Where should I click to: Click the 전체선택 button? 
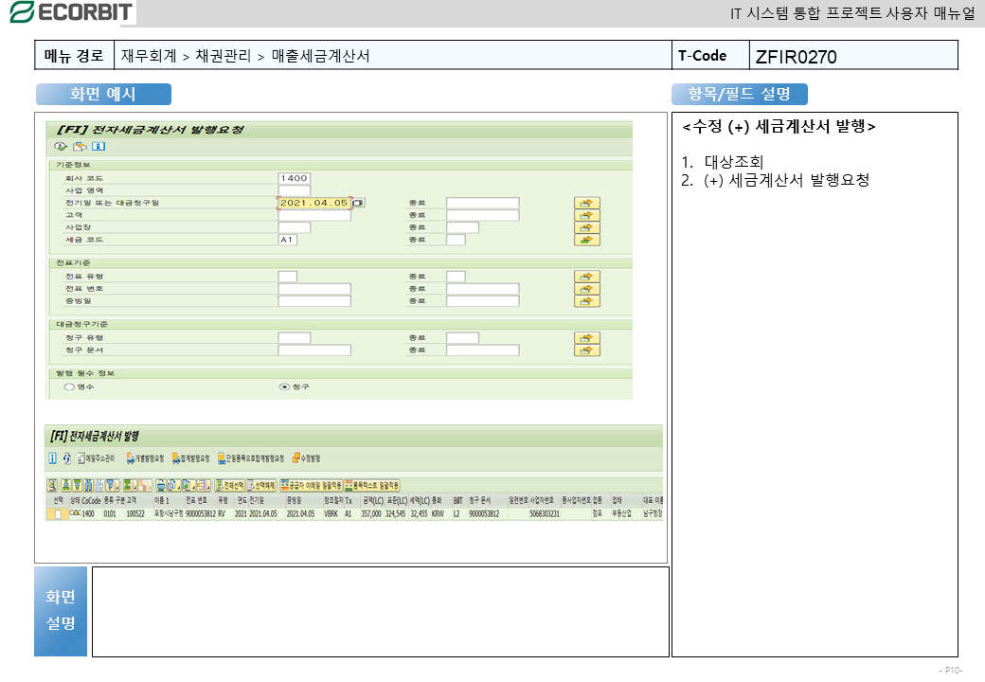[x=228, y=485]
